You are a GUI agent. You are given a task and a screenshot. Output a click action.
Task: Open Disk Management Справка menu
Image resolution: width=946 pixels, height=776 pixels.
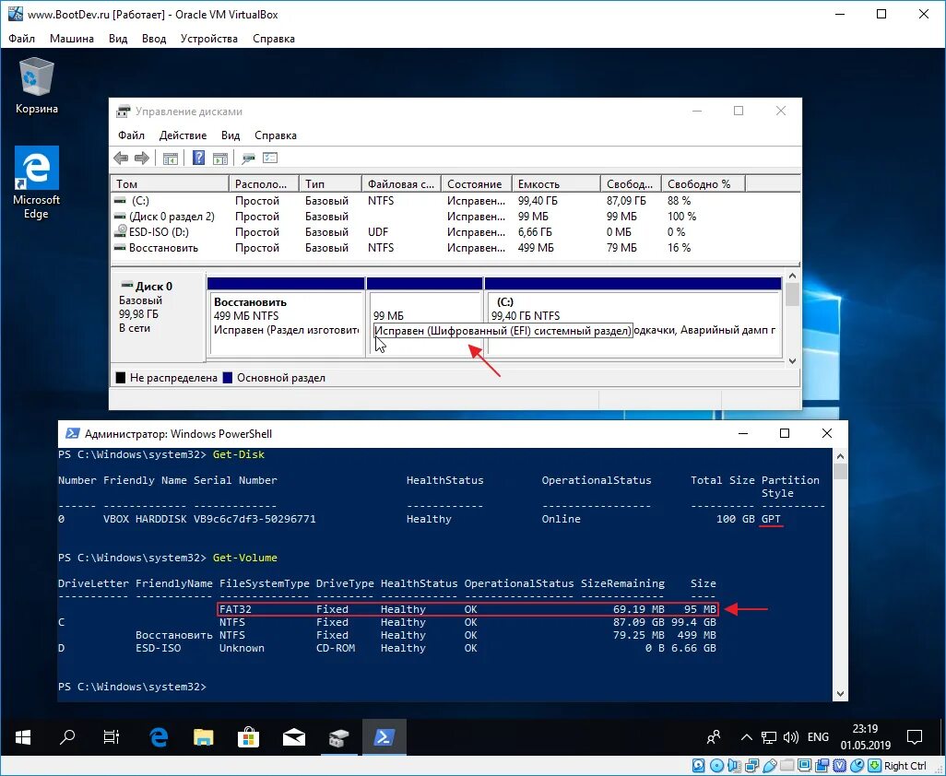276,135
